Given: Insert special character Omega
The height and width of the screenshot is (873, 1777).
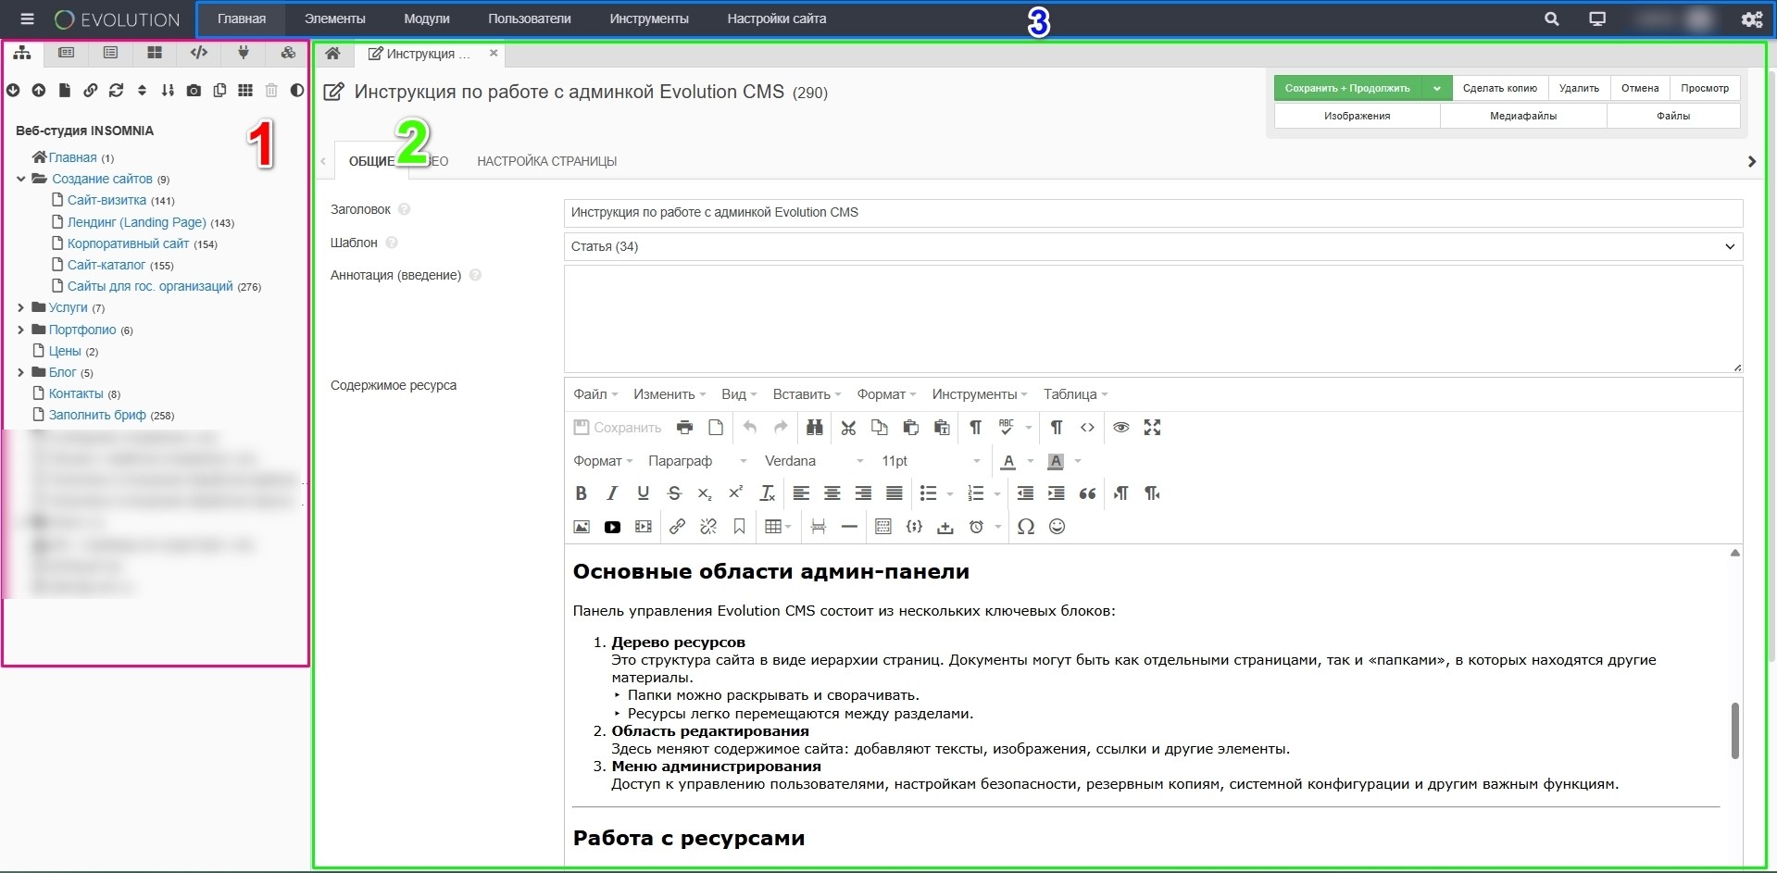Looking at the screenshot, I should click(x=1026, y=527).
